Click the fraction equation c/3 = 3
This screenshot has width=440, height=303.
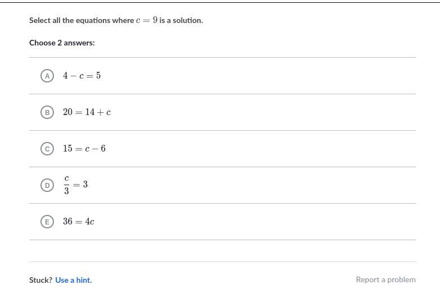click(75, 185)
